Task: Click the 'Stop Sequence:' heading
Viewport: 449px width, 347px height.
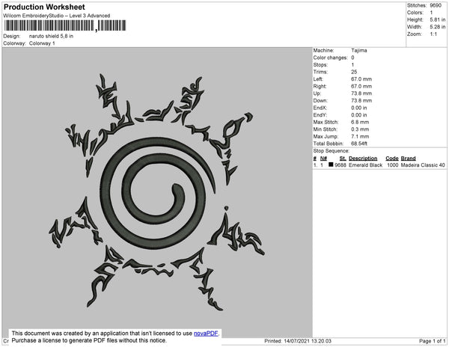Action: (332, 151)
